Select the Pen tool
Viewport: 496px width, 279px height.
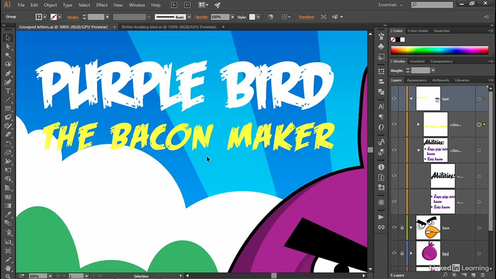8,73
